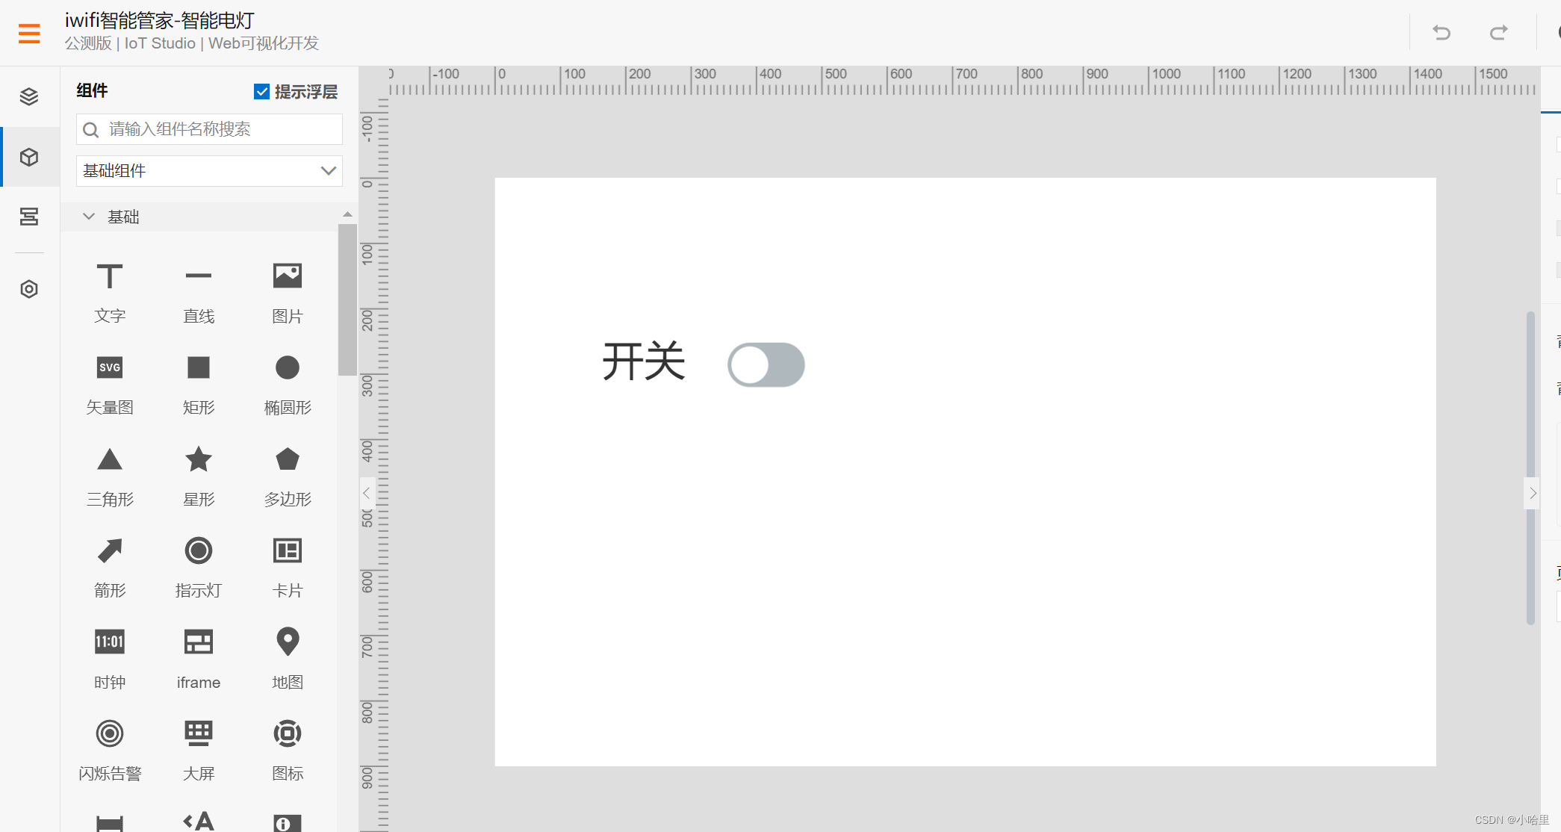1561x832 pixels.
Task: Select the 时钟 clock component
Action: click(109, 657)
